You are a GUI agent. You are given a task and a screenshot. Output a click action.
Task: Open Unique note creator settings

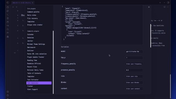tap(35, 25)
